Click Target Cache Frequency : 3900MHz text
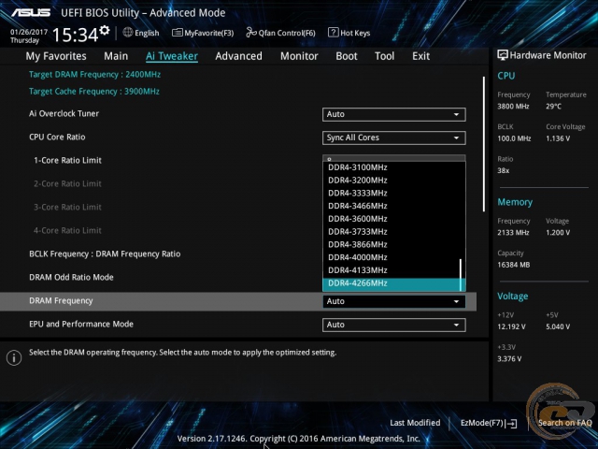Viewport: 598px width, 449px height. (x=94, y=92)
